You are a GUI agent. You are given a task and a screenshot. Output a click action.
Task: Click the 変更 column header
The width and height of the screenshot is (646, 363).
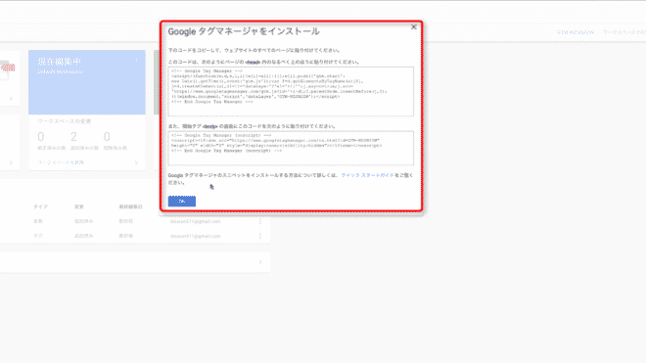(x=78, y=206)
